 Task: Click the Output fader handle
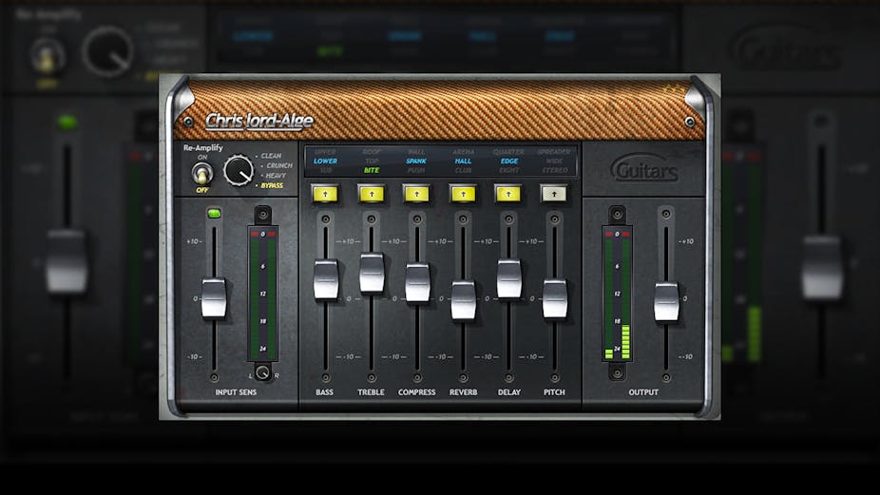click(x=666, y=301)
